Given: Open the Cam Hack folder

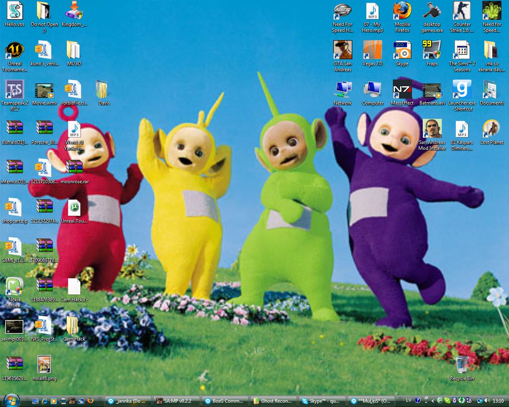Looking at the screenshot, I should (x=74, y=329).
